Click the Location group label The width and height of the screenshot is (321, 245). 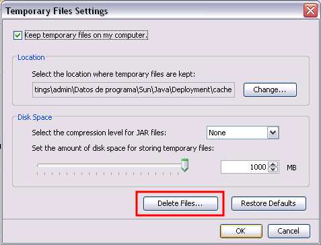click(x=31, y=57)
